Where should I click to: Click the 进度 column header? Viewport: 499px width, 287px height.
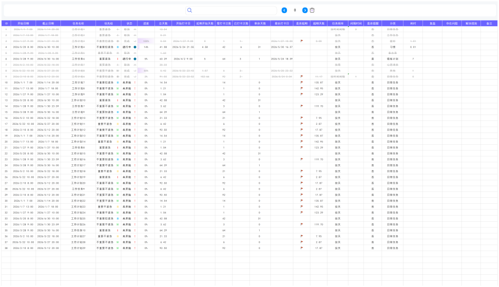146,23
